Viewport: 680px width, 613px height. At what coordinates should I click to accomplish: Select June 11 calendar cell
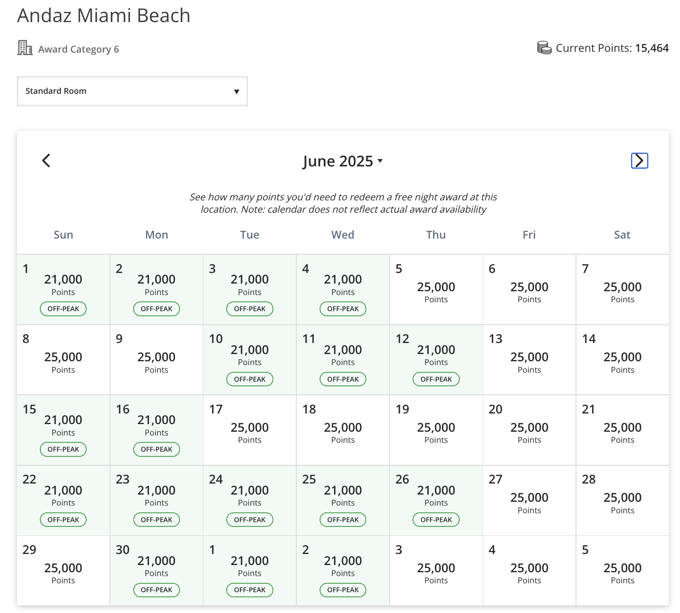coord(343,360)
